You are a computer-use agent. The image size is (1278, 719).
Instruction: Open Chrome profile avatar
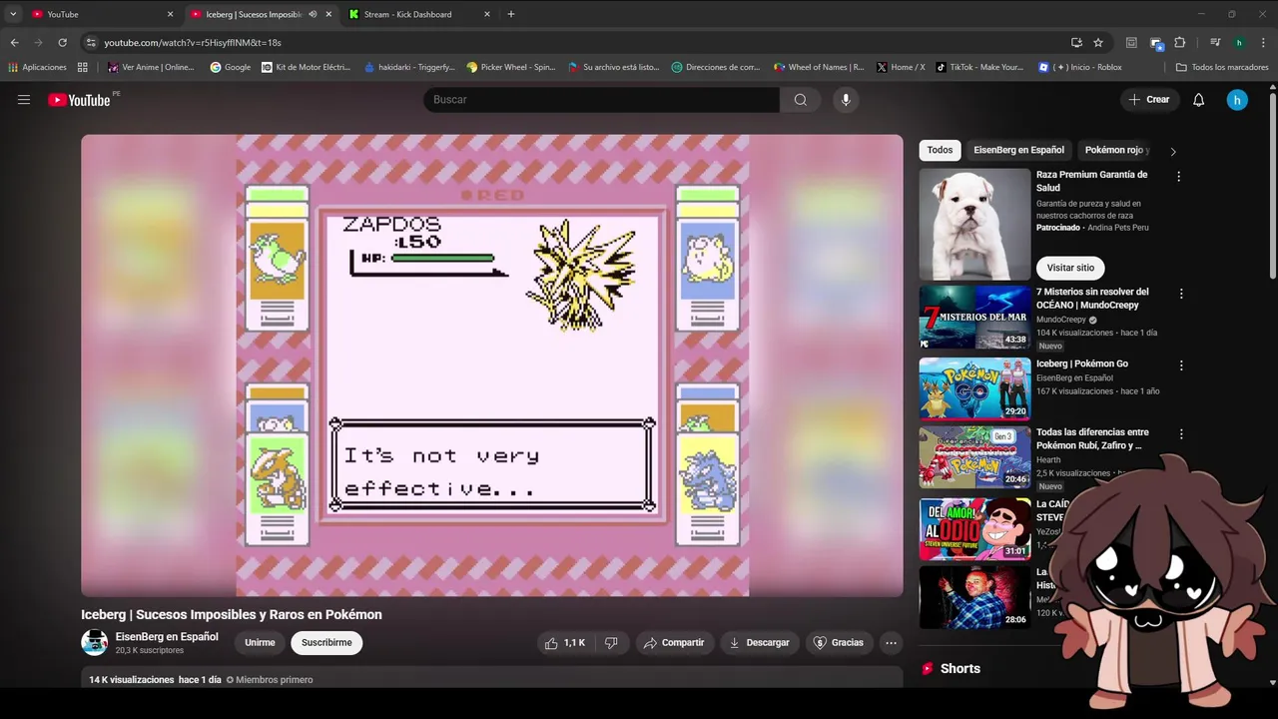point(1239,43)
